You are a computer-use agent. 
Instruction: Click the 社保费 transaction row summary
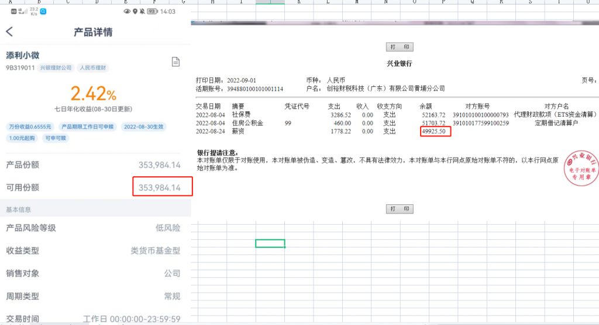(241, 115)
